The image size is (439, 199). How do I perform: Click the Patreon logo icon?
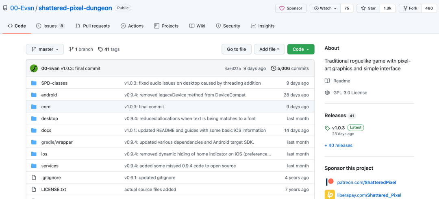tap(330, 182)
